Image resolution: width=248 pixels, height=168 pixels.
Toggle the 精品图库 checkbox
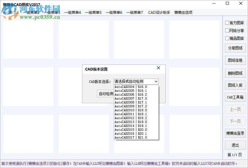point(227,38)
